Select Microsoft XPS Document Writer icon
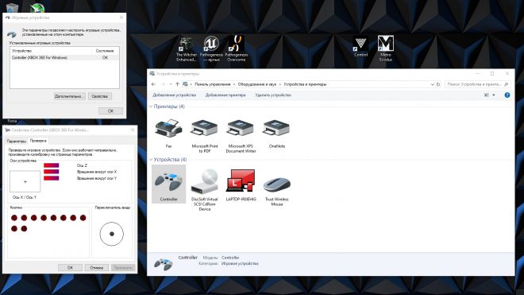 click(241, 135)
